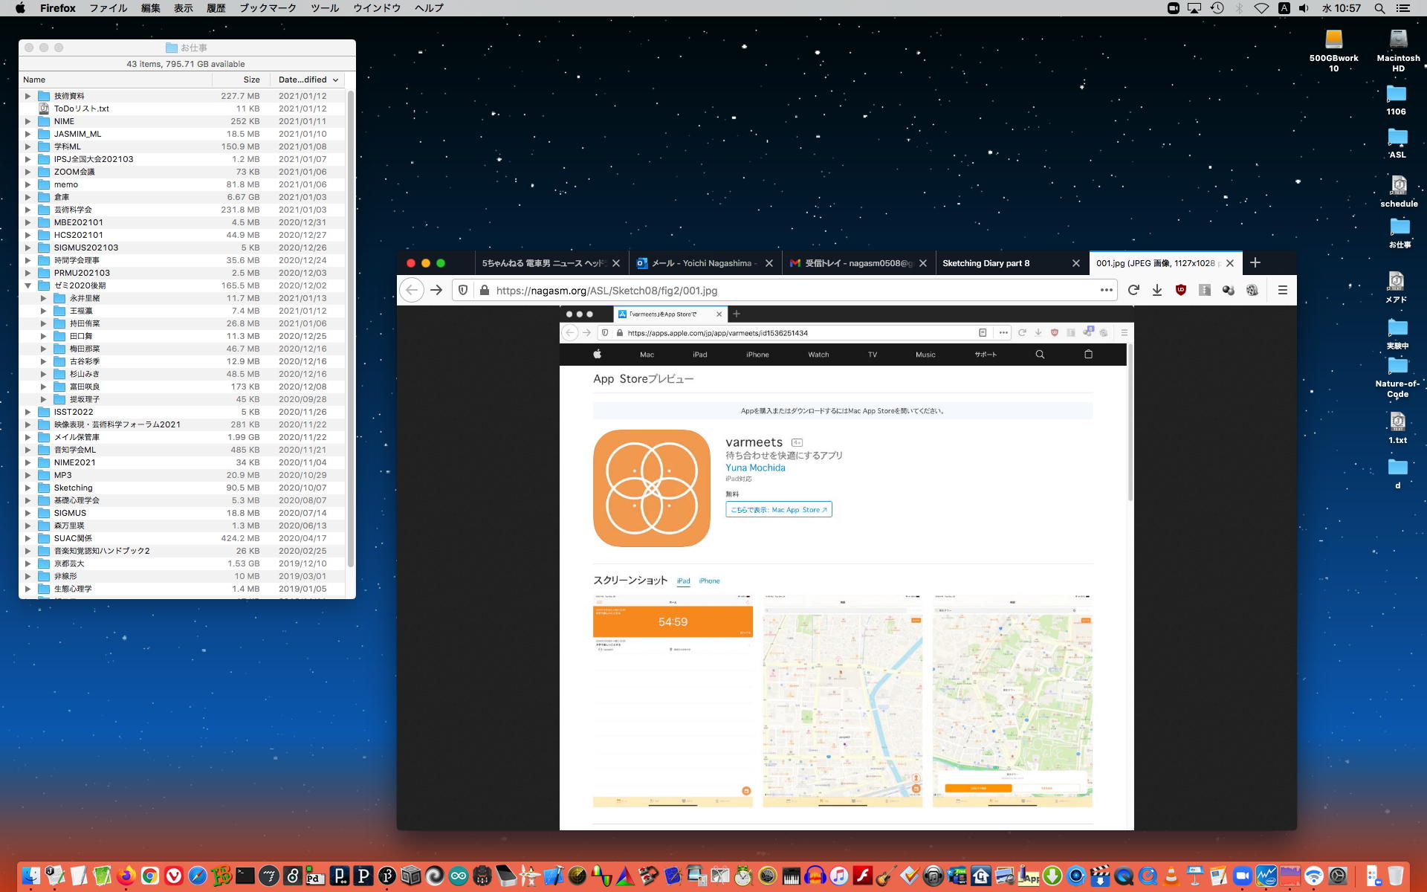Close the 受信トレイ Gmail tab
The width and height of the screenshot is (1427, 892).
pyautogui.click(x=923, y=263)
